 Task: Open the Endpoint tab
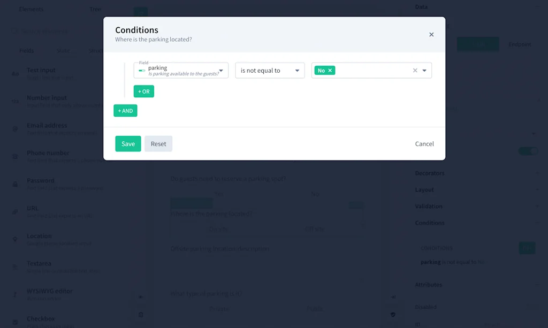[x=520, y=44]
